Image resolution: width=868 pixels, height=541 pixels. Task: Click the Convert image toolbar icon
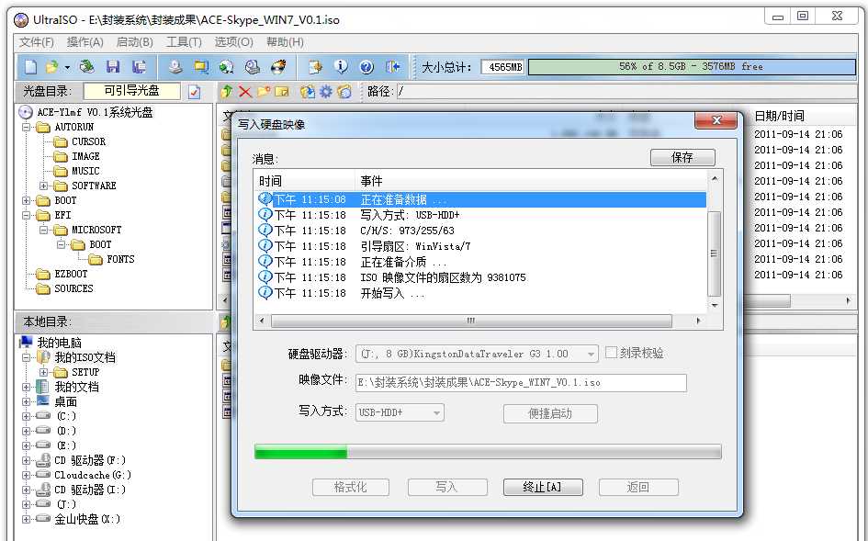click(226, 67)
